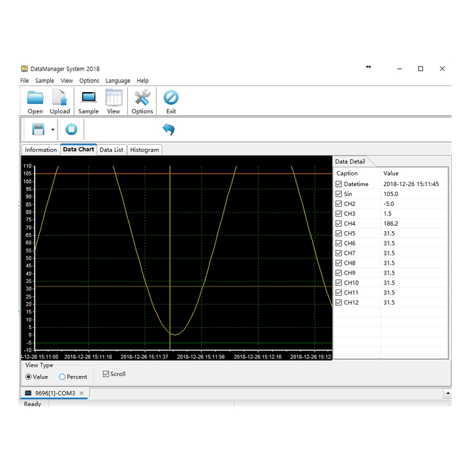Image resolution: width=470 pixels, height=470 pixels.
Task: Toggle the CH3 checkbox
Action: pyautogui.click(x=338, y=214)
